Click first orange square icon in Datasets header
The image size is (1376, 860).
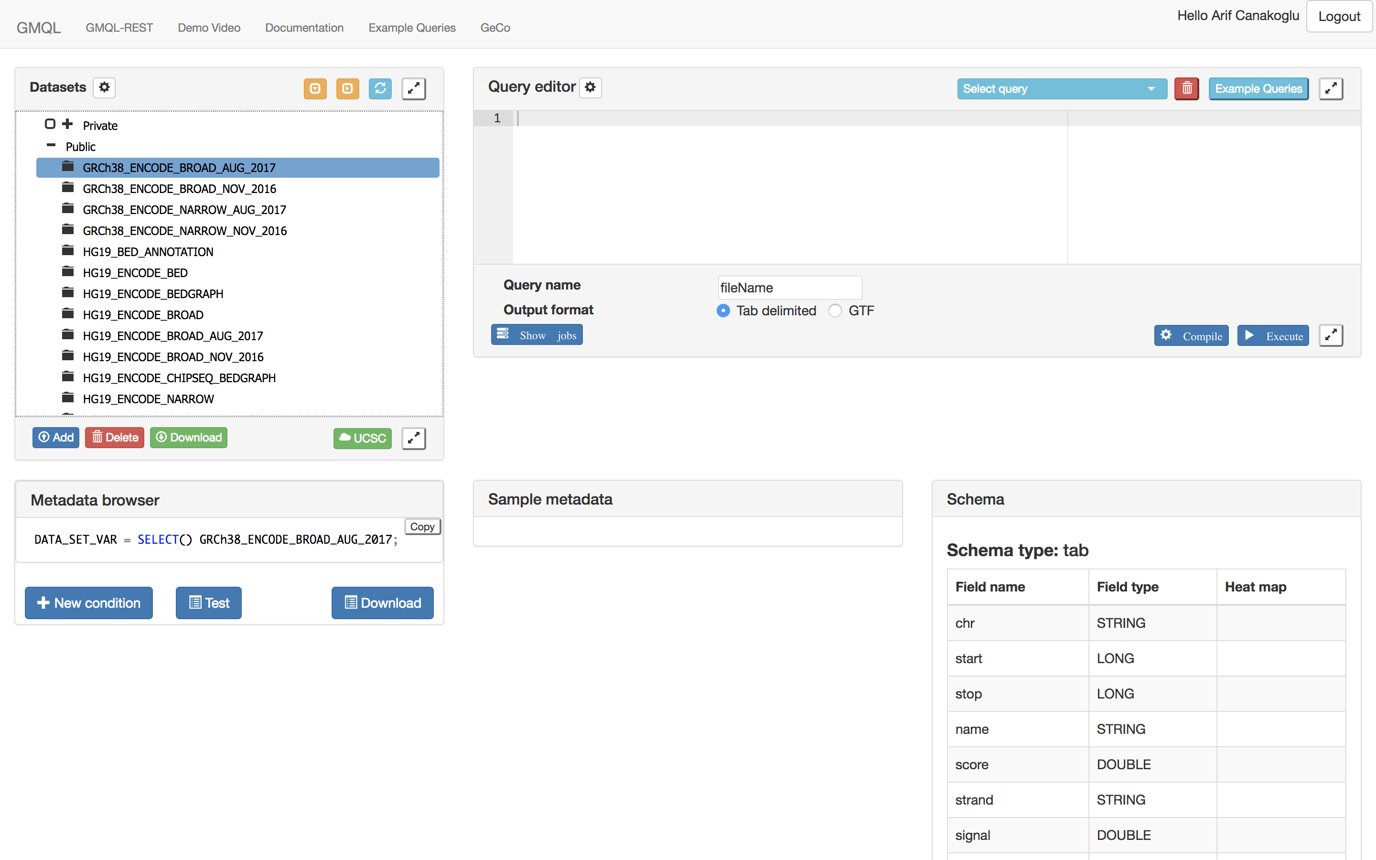315,89
